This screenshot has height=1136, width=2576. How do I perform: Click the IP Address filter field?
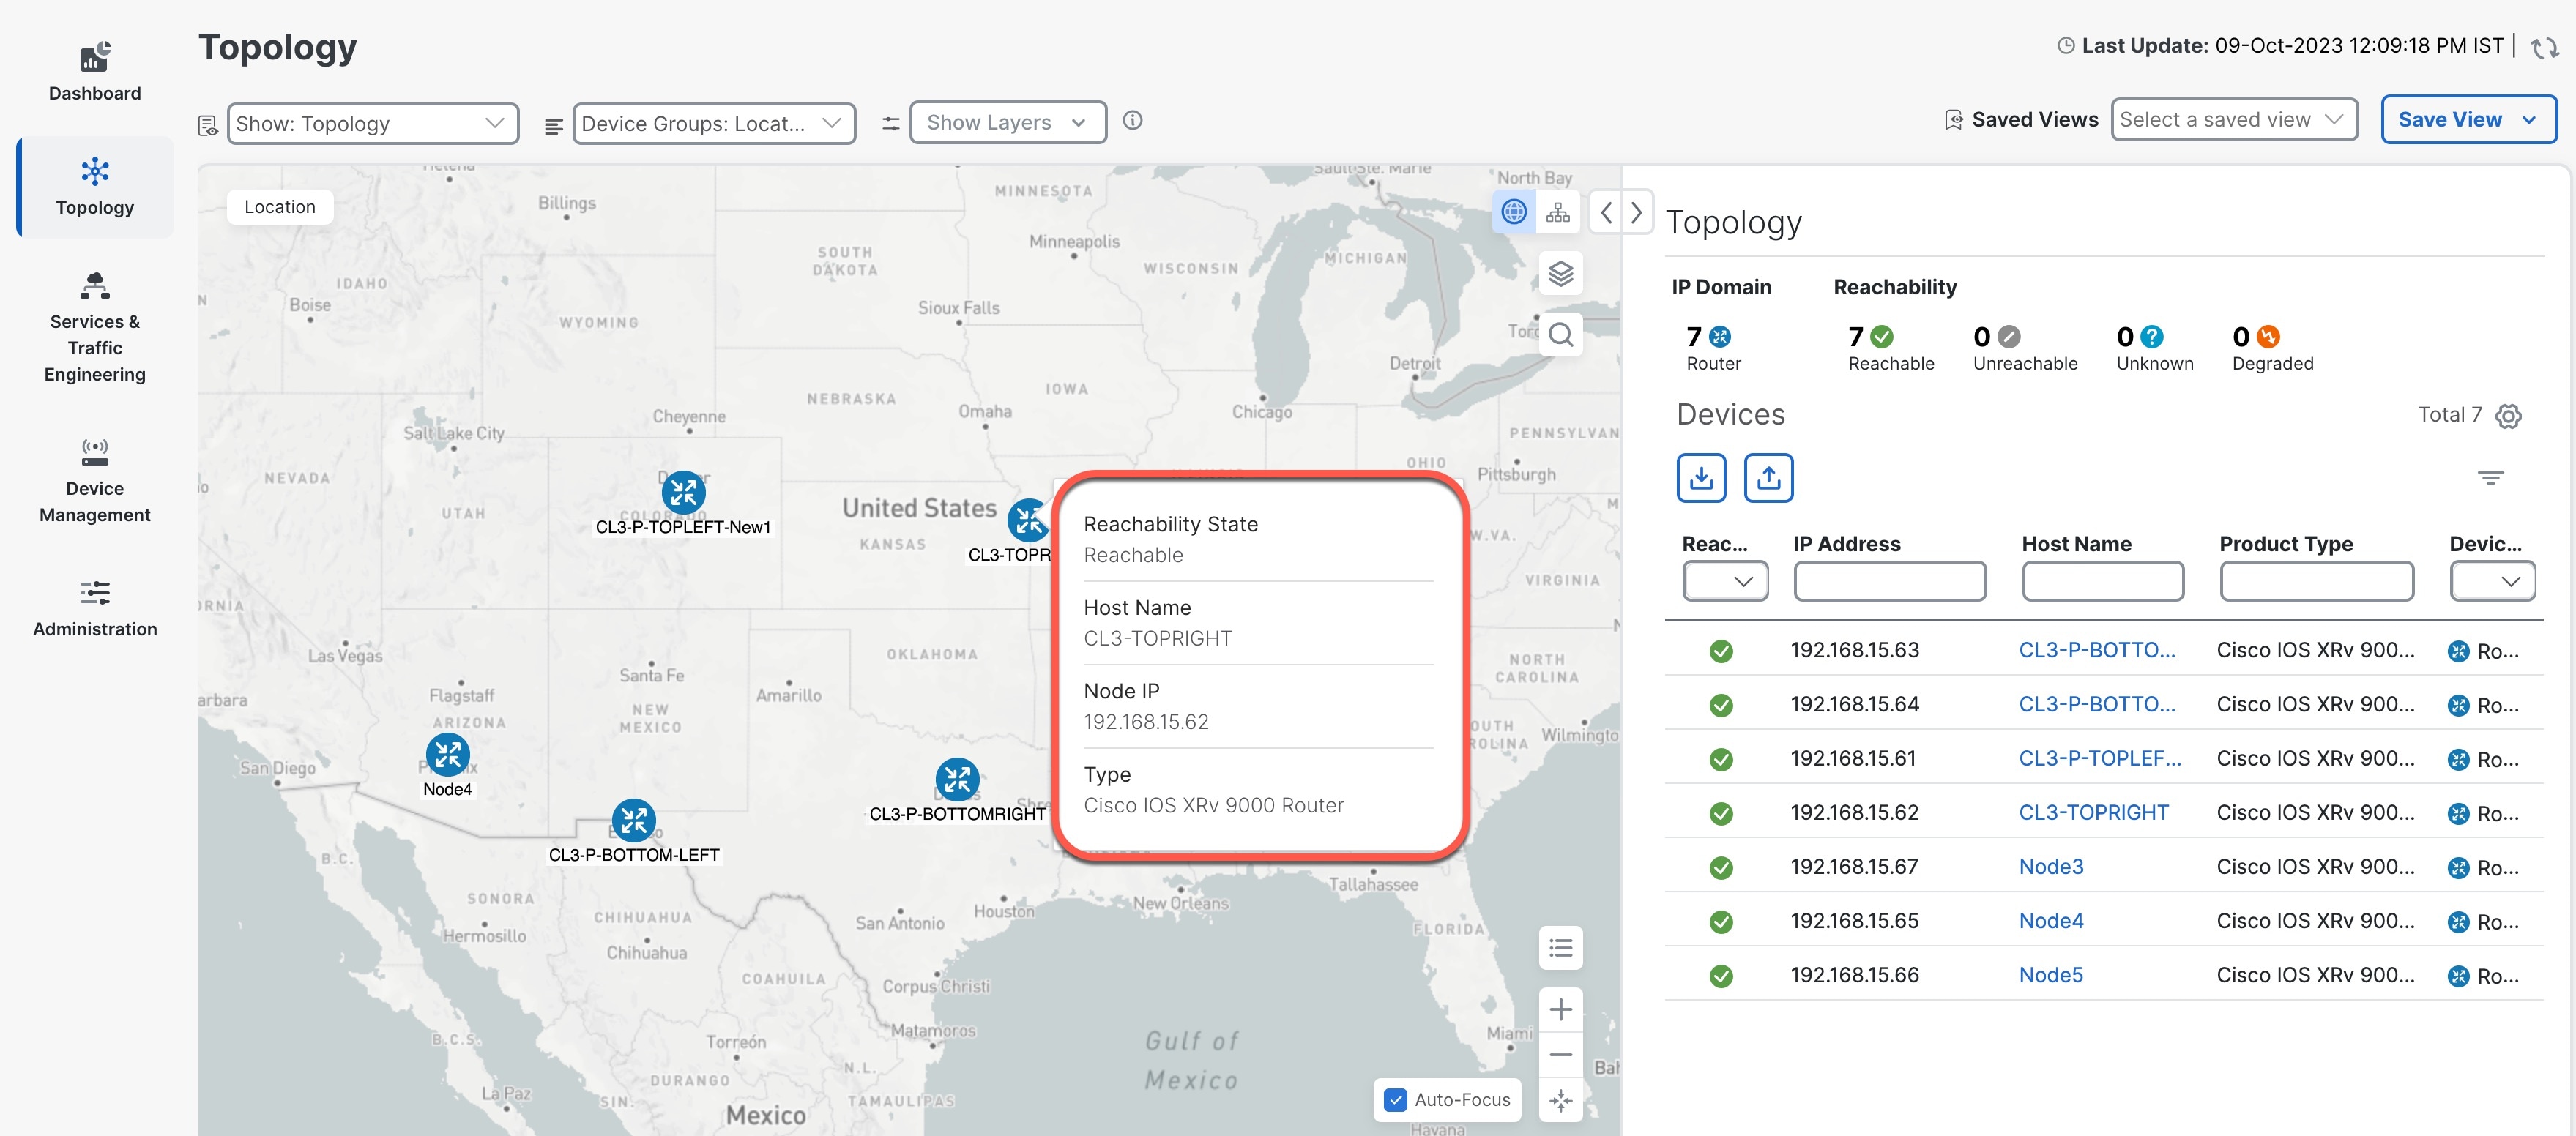[x=1889, y=582]
